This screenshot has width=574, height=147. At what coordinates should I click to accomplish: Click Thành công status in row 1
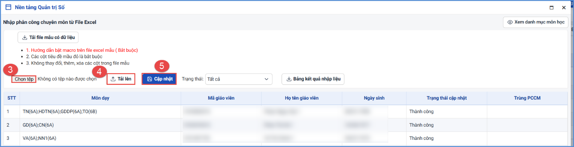[x=421, y=112]
